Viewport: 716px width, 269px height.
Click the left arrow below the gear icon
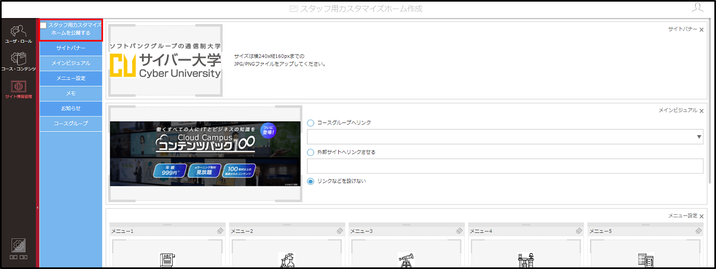click(x=14, y=257)
